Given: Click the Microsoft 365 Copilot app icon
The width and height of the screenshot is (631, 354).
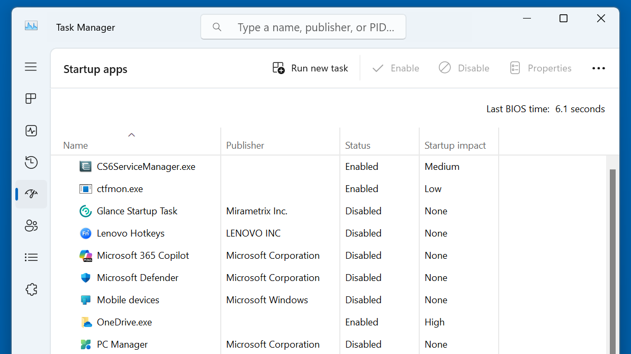Looking at the screenshot, I should click(x=86, y=255).
